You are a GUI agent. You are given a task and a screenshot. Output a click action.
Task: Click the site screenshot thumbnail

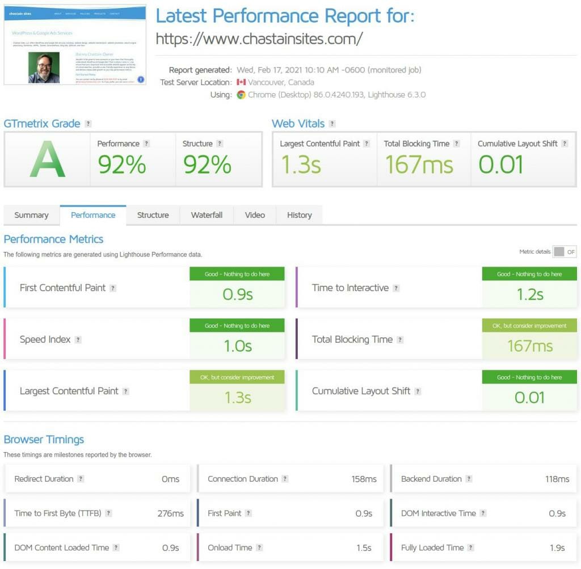(x=75, y=45)
